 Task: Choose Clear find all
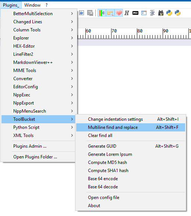point(131,136)
